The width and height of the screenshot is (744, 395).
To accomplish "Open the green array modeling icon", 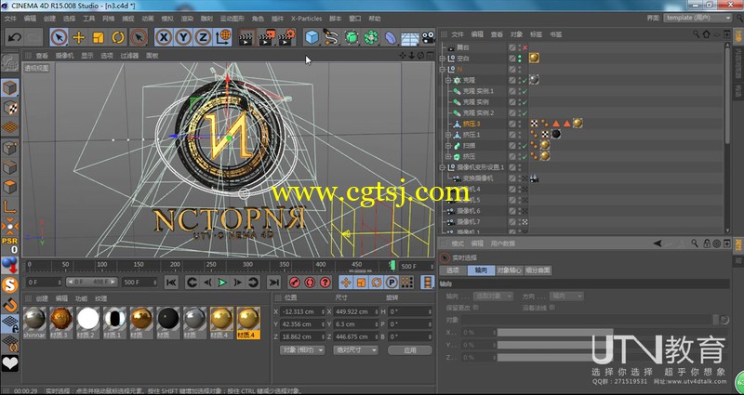I will pyautogui.click(x=370, y=37).
